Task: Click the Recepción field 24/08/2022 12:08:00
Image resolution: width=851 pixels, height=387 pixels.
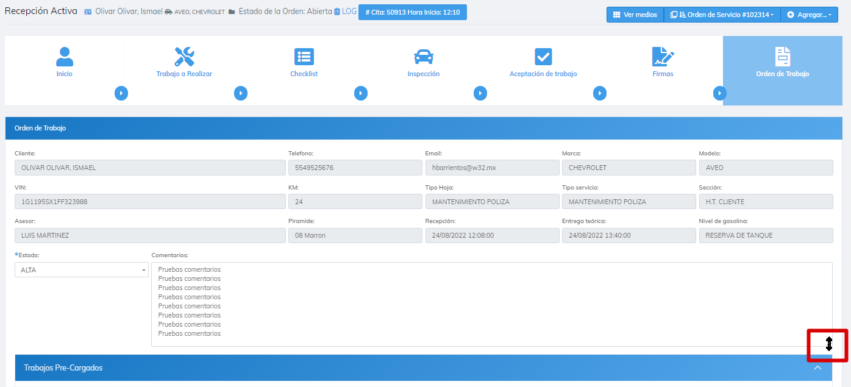Action: pyautogui.click(x=492, y=235)
